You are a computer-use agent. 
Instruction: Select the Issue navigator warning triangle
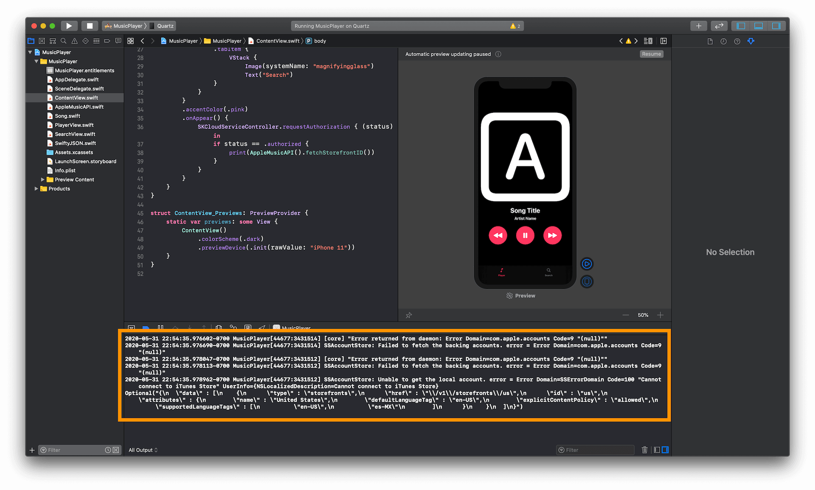[75, 41]
